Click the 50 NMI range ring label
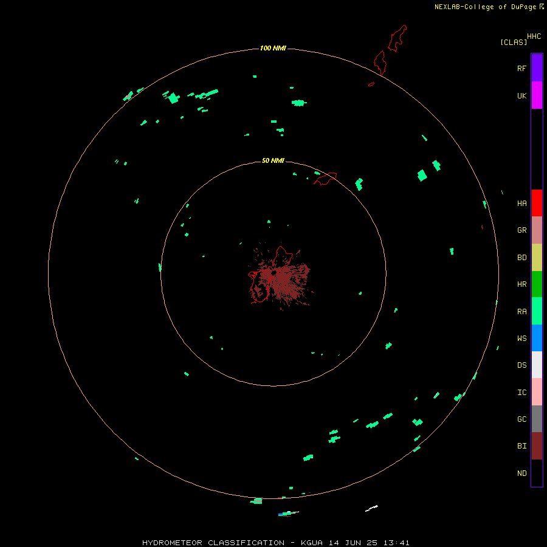 pos(273,160)
